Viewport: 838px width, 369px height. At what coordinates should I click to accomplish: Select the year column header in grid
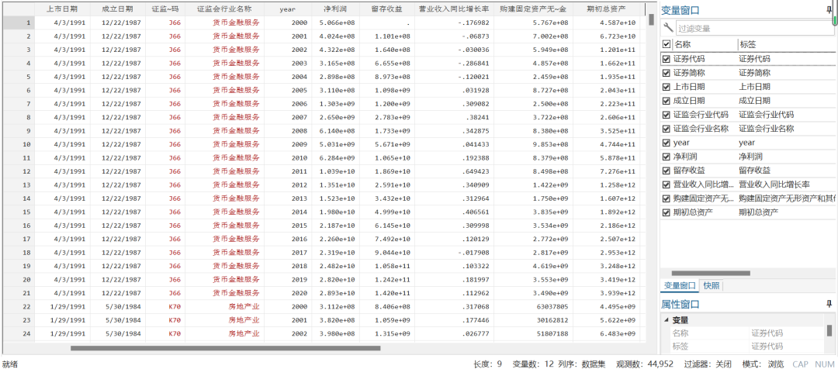pos(288,9)
